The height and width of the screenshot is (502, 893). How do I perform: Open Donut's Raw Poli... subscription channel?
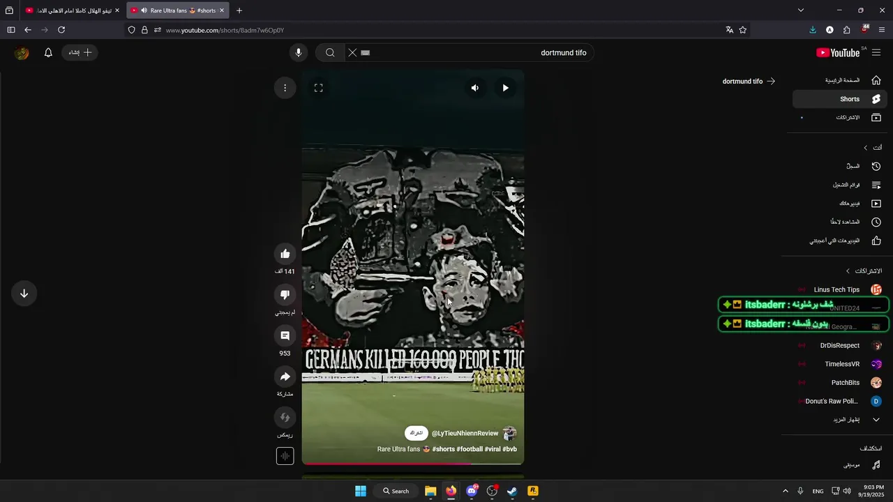(x=840, y=401)
